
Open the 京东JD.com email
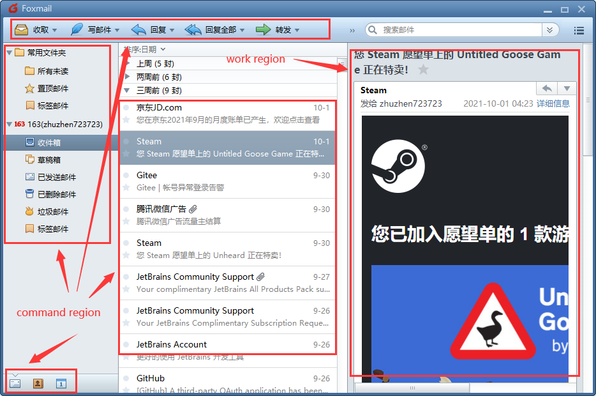pyautogui.click(x=227, y=114)
